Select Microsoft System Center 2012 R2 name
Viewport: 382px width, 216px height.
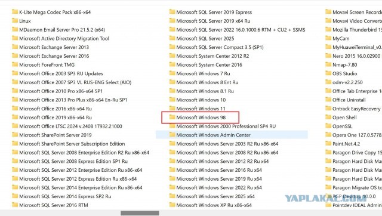[212, 56]
